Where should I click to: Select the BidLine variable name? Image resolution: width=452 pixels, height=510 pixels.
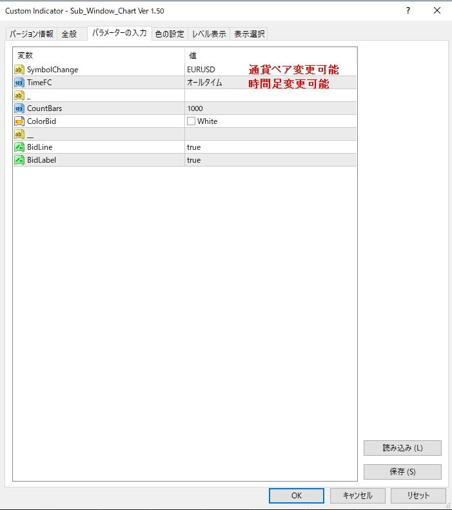(x=39, y=147)
